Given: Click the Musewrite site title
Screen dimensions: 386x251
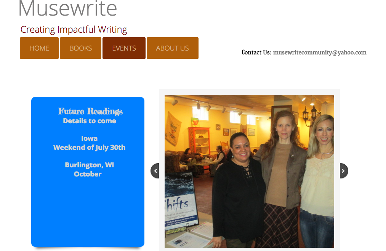Looking at the screenshot, I should [x=68, y=8].
